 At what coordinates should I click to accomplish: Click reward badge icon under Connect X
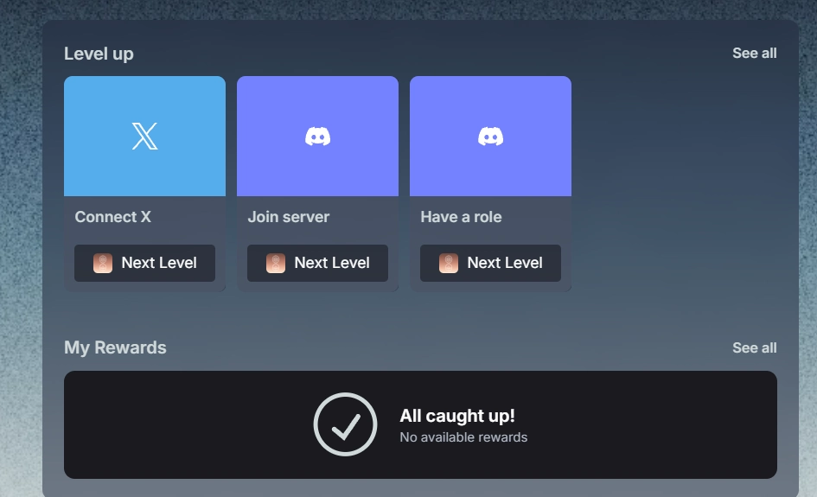click(103, 263)
